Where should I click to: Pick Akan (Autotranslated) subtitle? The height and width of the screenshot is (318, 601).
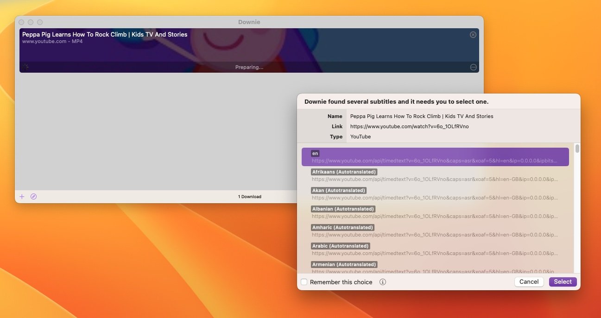tap(435, 194)
